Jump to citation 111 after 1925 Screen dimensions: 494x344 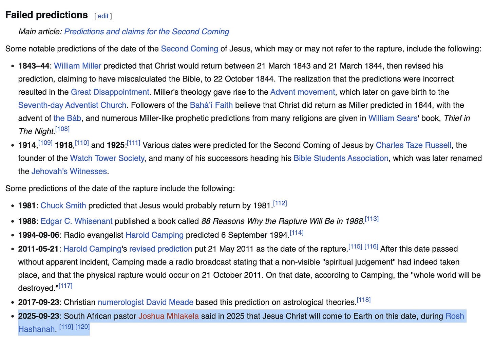click(x=133, y=143)
